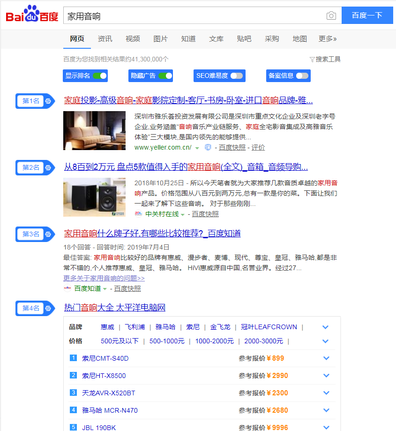Enable the SEO难易度 switch

(x=237, y=76)
